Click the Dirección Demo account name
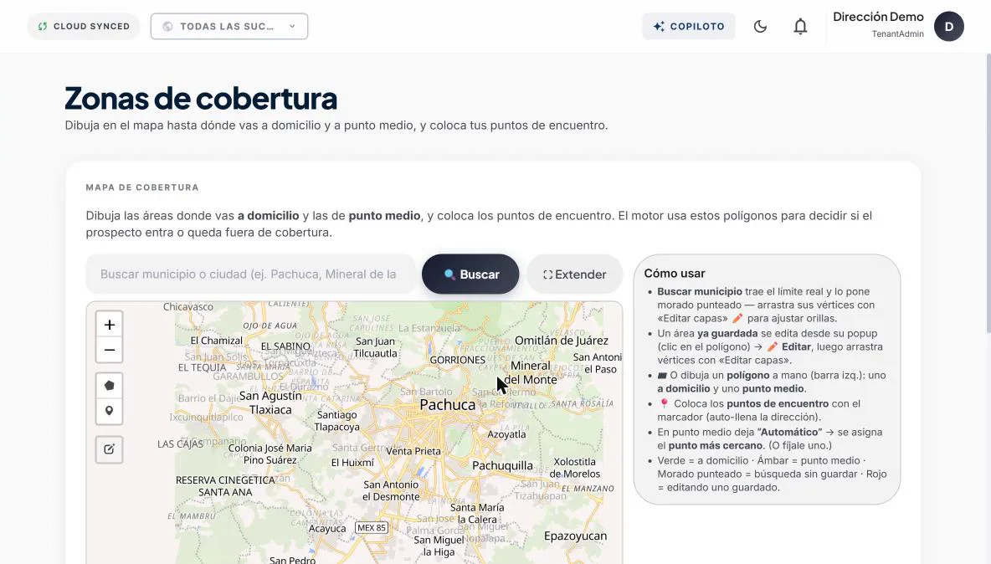991x564 pixels. (x=878, y=17)
